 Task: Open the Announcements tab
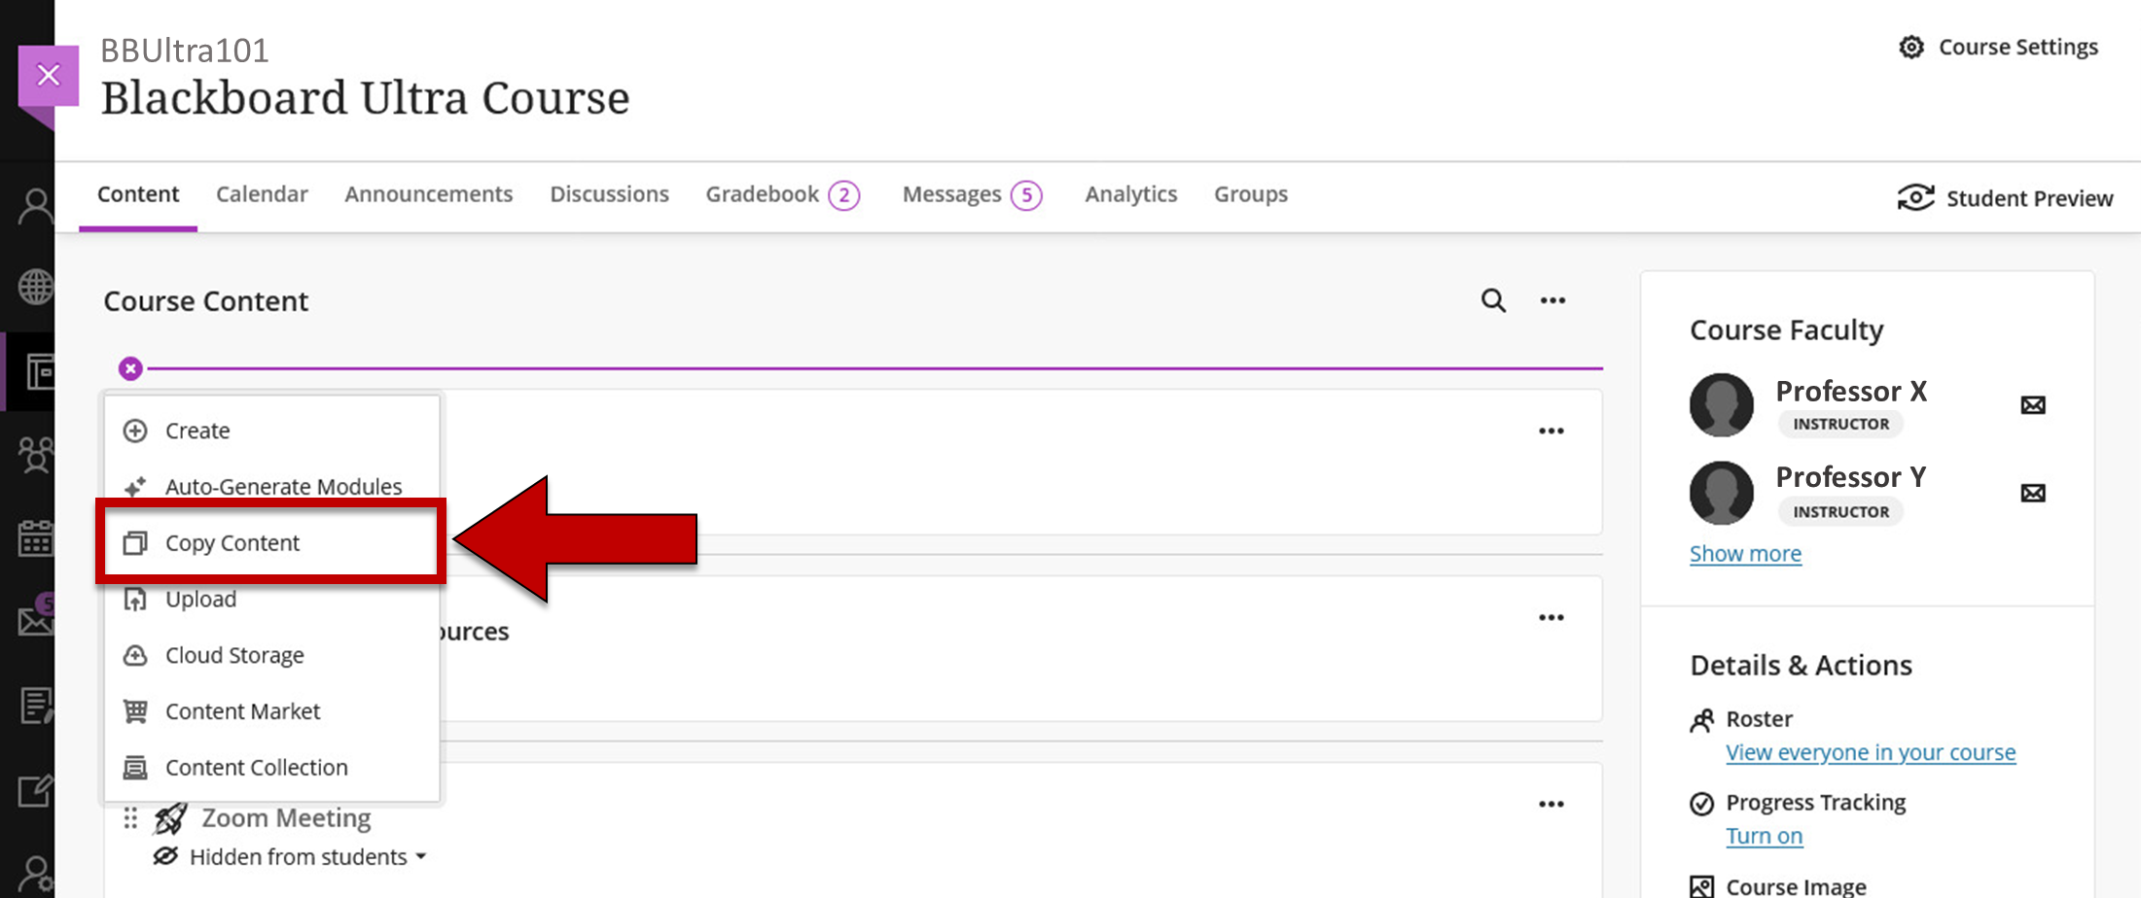point(428,194)
